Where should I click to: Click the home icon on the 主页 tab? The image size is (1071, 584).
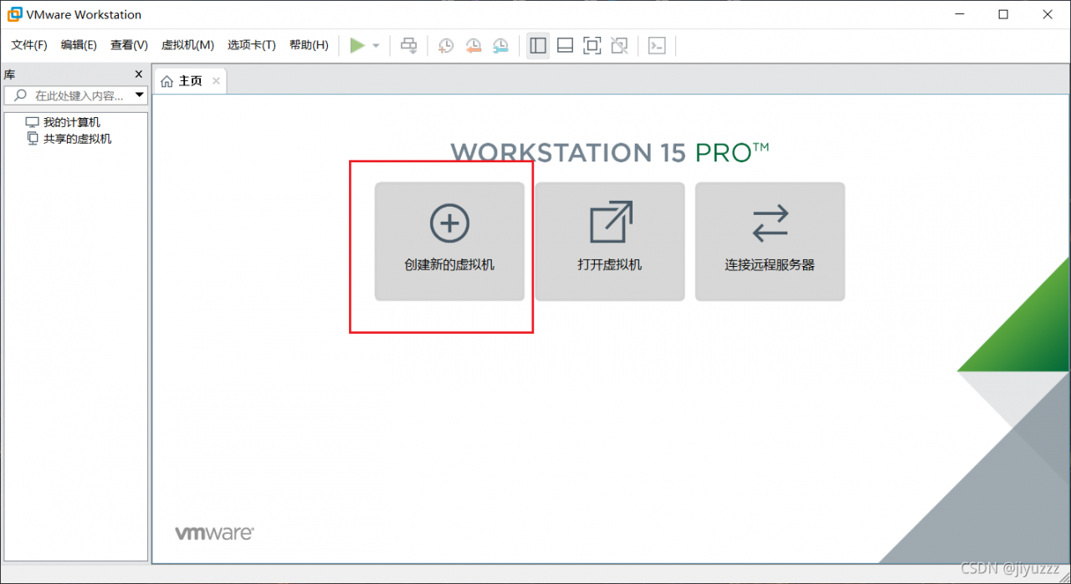(x=167, y=80)
